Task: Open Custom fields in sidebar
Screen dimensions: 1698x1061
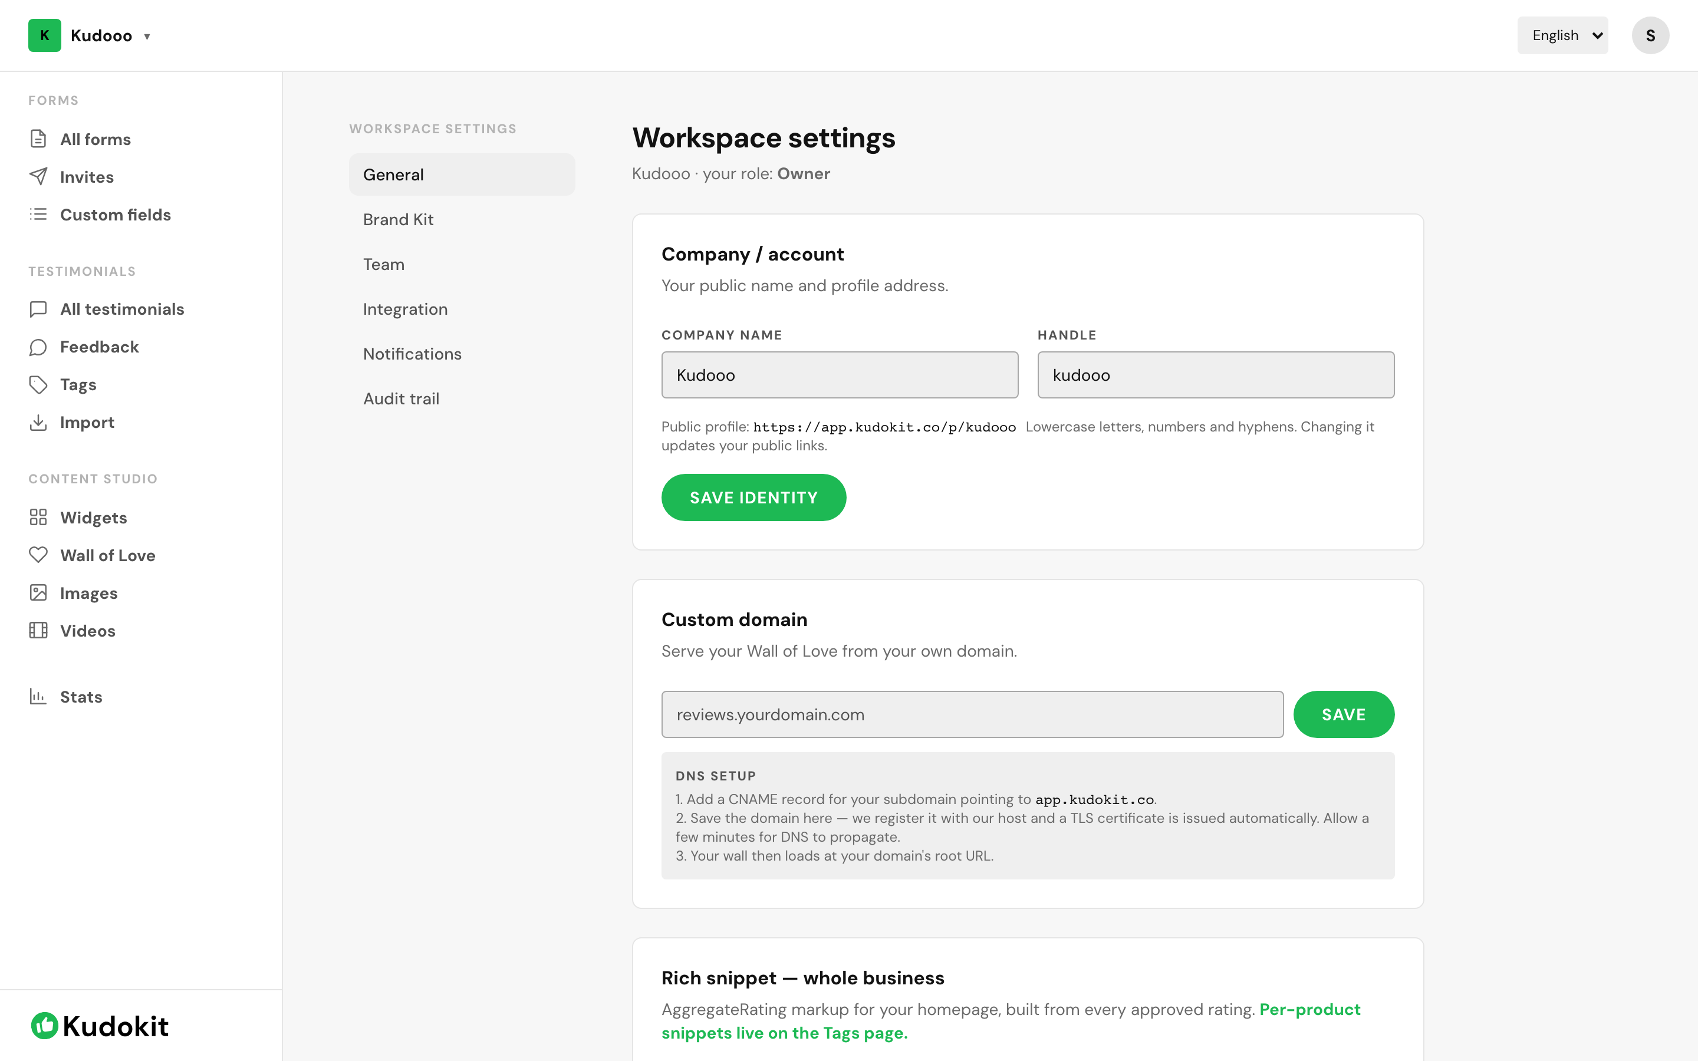Action: pyautogui.click(x=116, y=215)
